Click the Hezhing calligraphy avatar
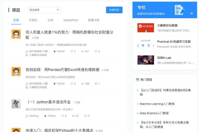The width and height of the screenshot is (199, 132). click(16, 104)
